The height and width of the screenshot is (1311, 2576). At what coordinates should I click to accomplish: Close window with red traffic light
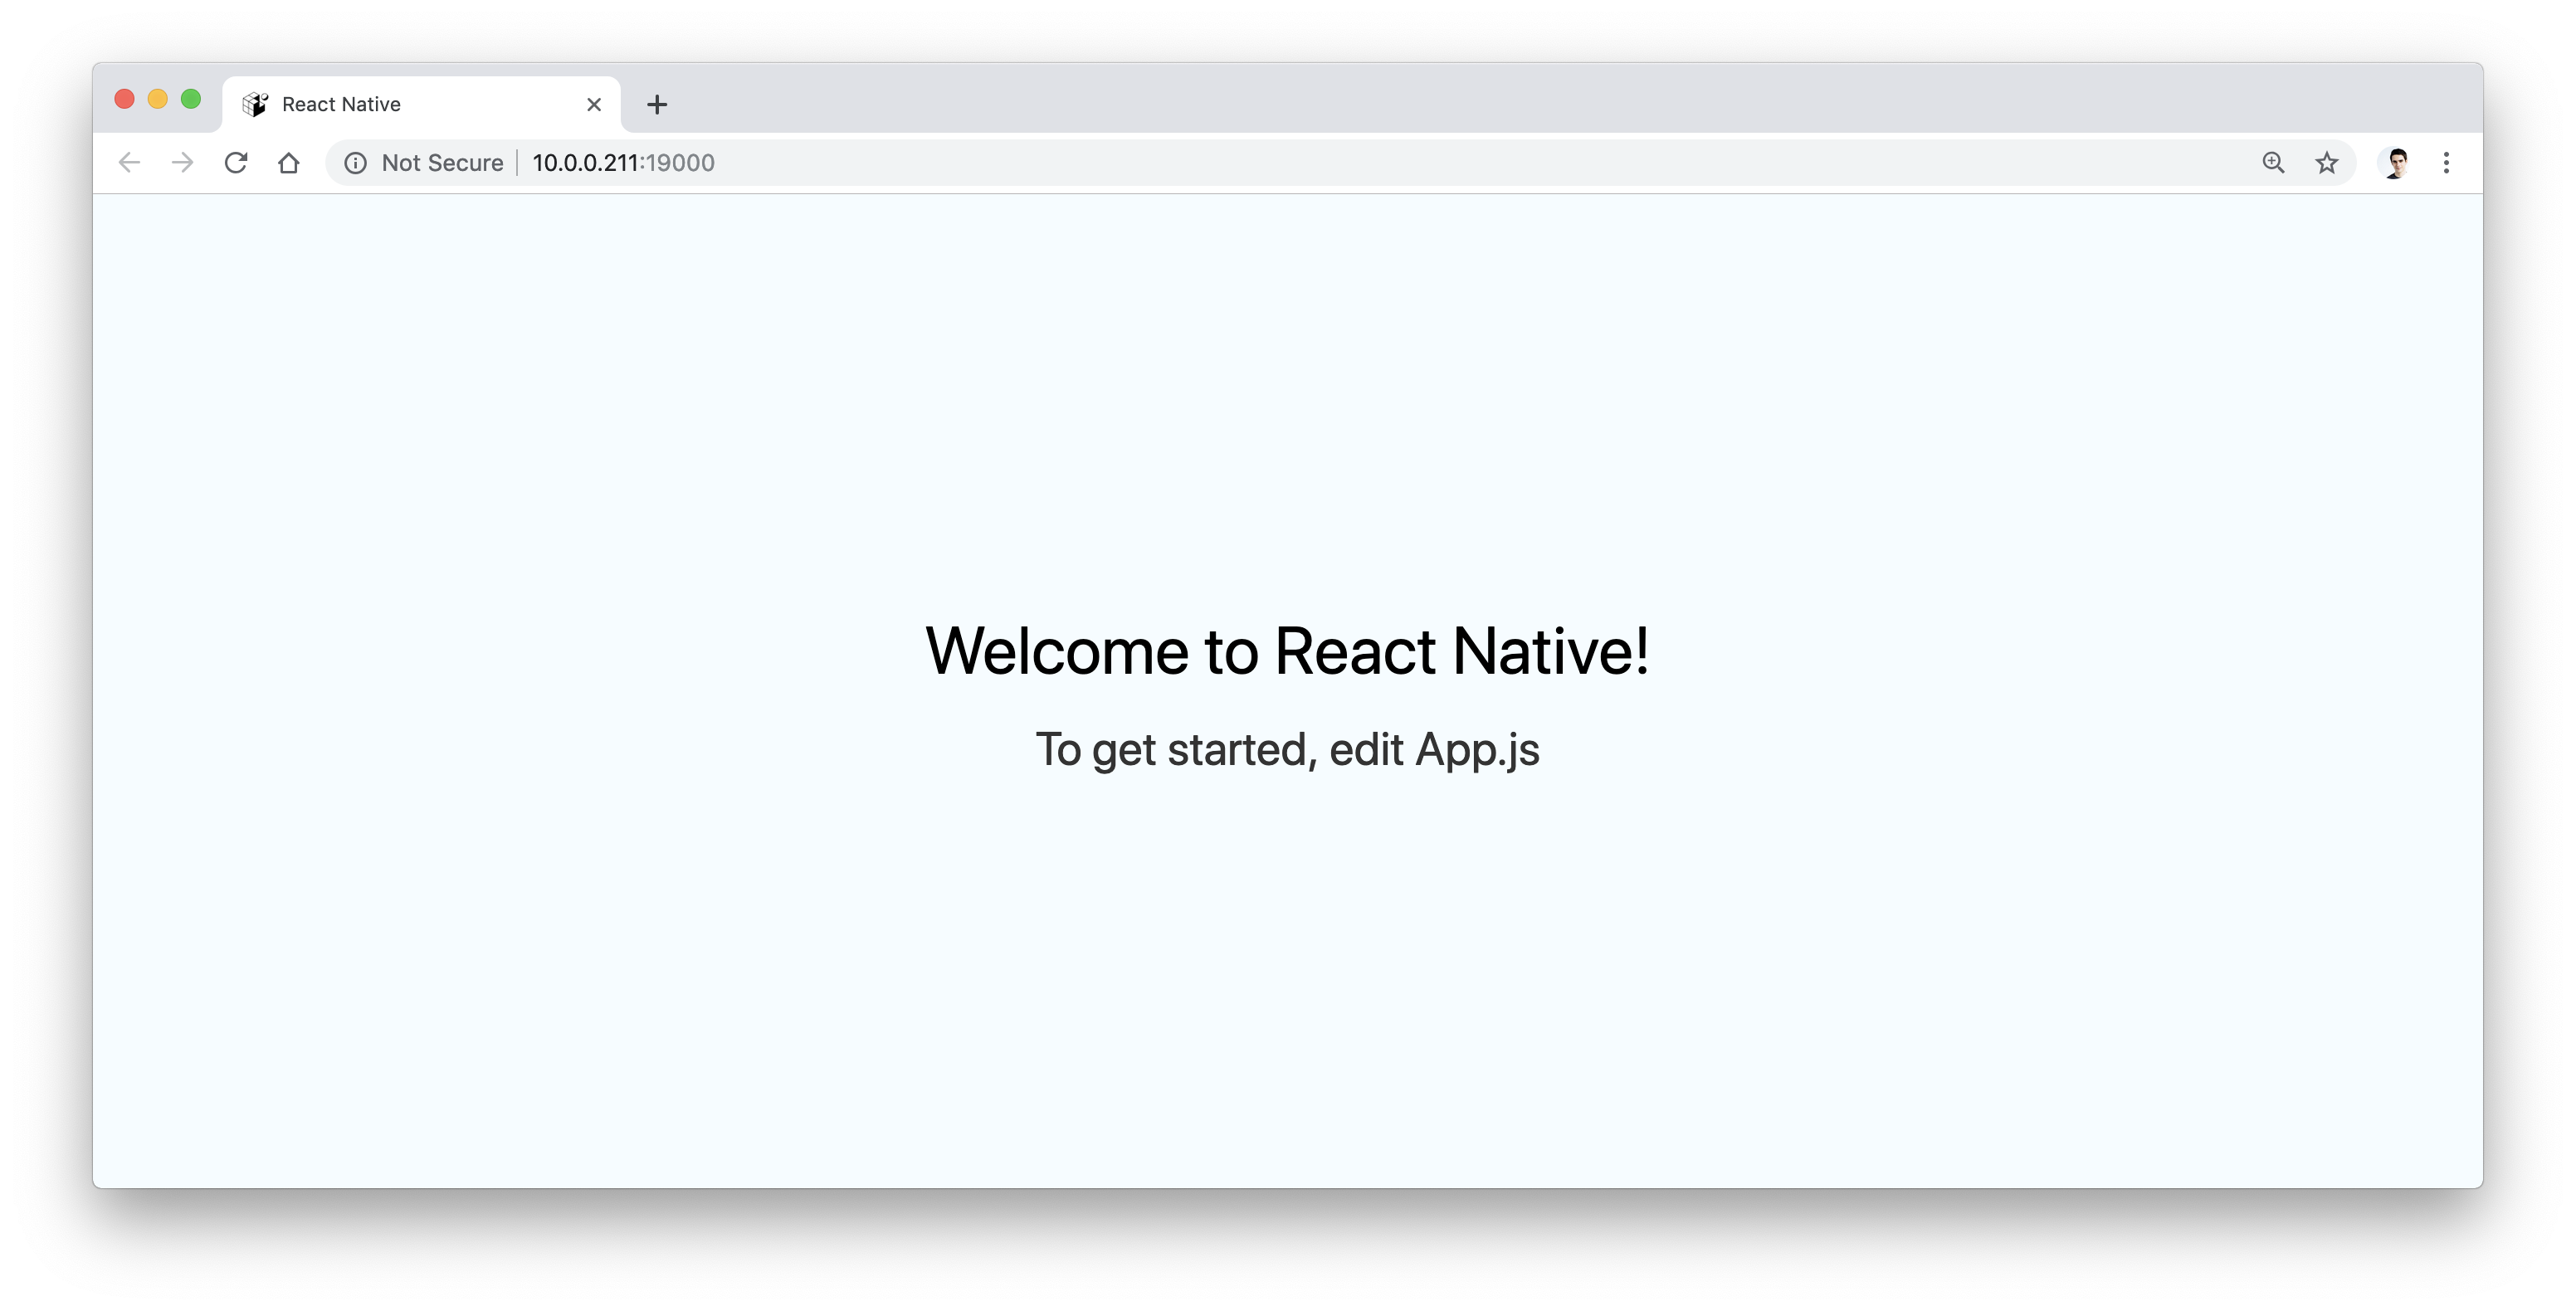pos(125,99)
